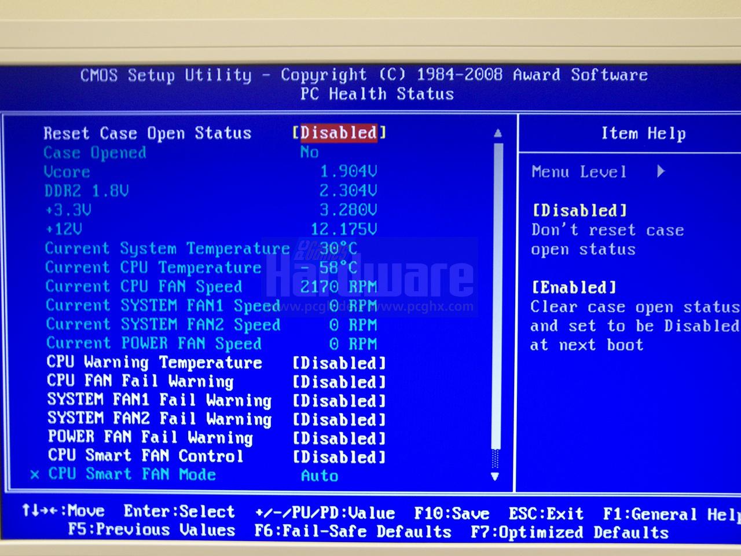Click Case Opened value No
Screen dimensions: 741x556
[x=310, y=152]
